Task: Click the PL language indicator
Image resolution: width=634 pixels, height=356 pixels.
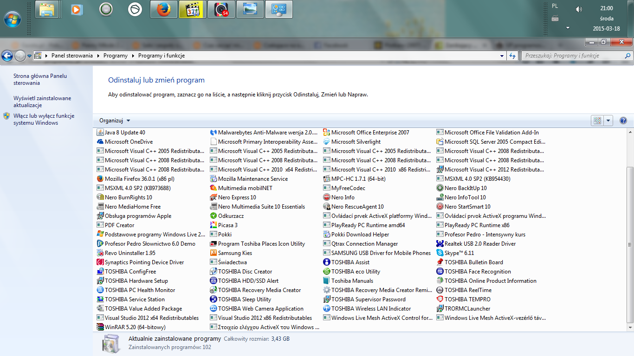Action: pos(555,6)
